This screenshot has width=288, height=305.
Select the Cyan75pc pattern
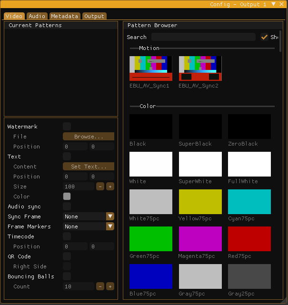[x=249, y=202]
